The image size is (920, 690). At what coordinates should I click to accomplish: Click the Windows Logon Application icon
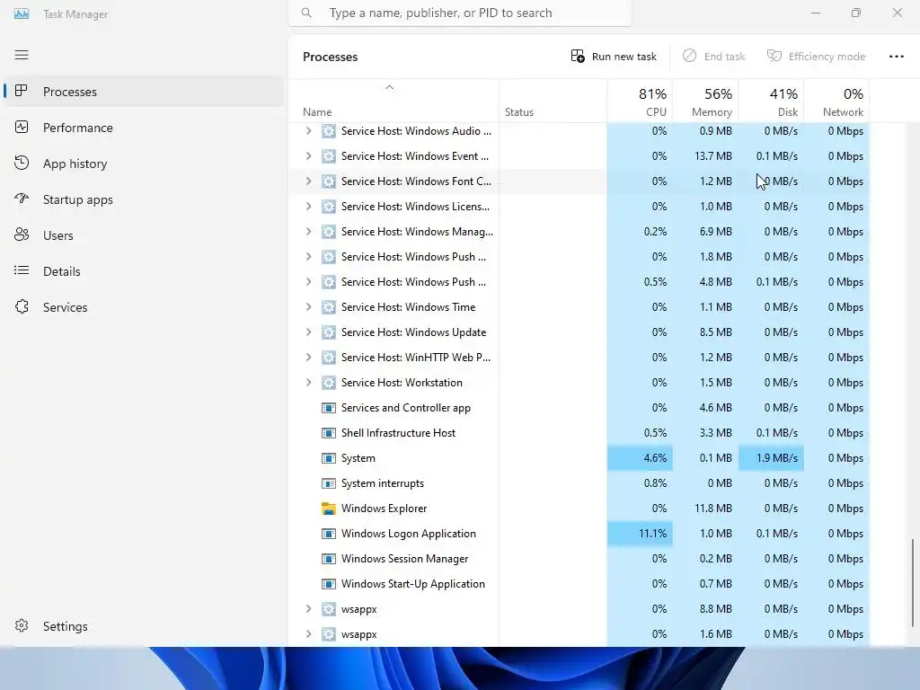tap(329, 534)
